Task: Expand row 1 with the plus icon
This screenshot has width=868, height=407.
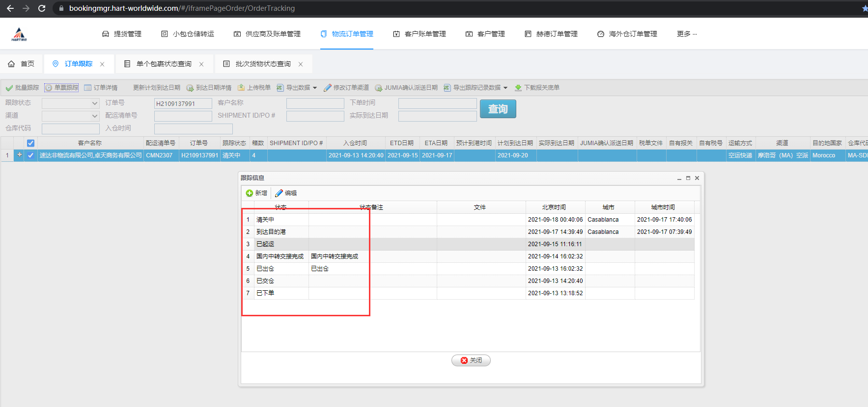Action: (x=20, y=155)
